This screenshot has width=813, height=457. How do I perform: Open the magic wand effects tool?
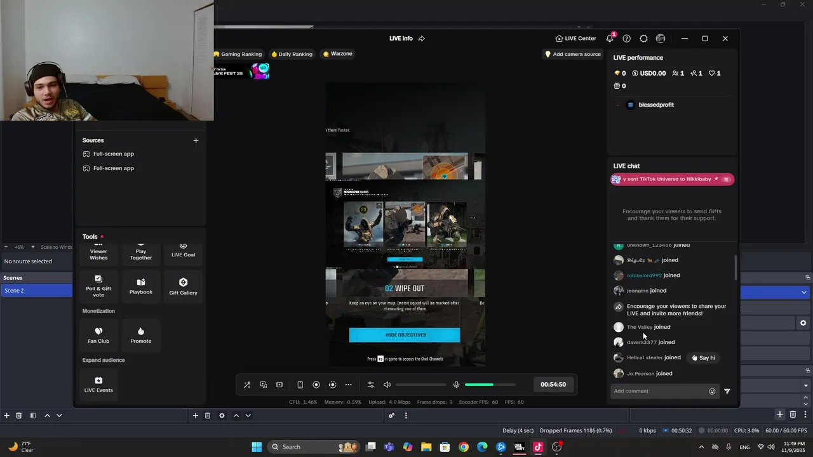(247, 385)
